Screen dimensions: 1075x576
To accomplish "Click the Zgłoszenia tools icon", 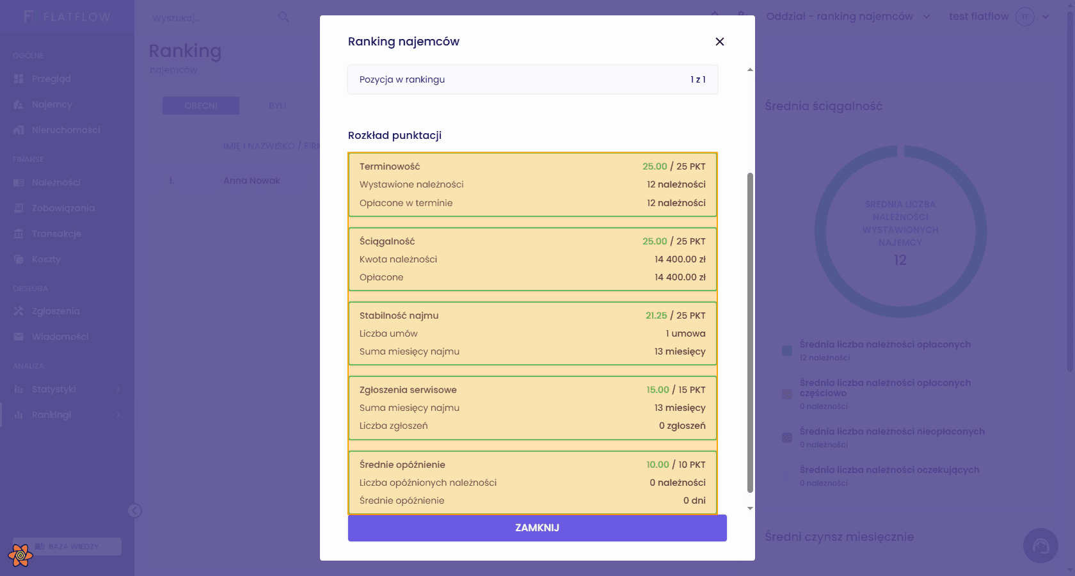I will tap(19, 311).
